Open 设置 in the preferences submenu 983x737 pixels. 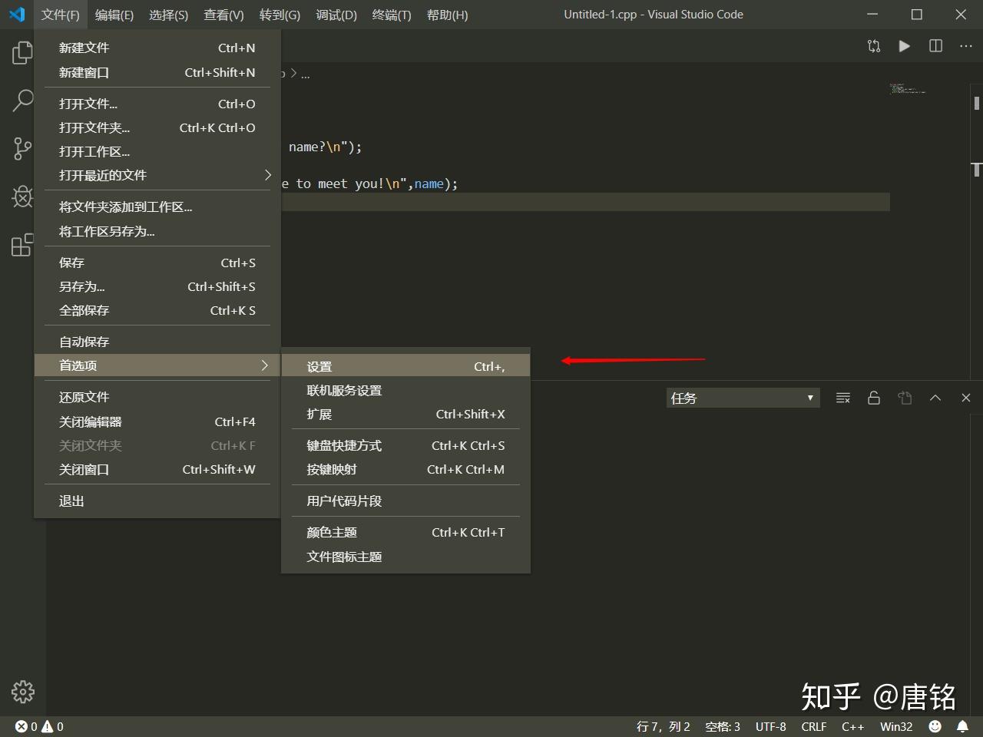pyautogui.click(x=405, y=366)
